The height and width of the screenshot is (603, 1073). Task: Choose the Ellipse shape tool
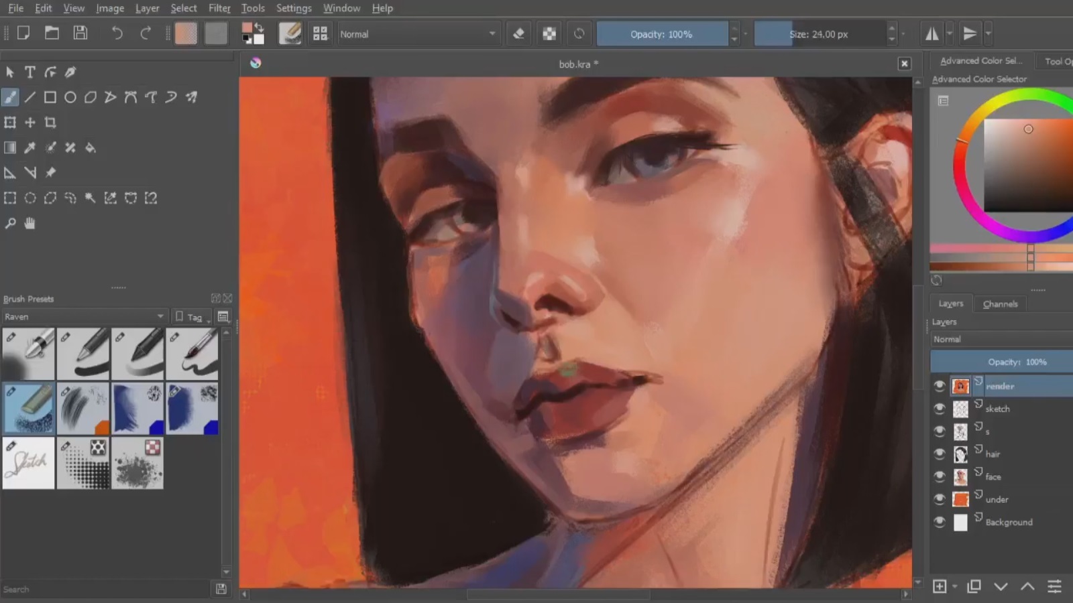70,97
